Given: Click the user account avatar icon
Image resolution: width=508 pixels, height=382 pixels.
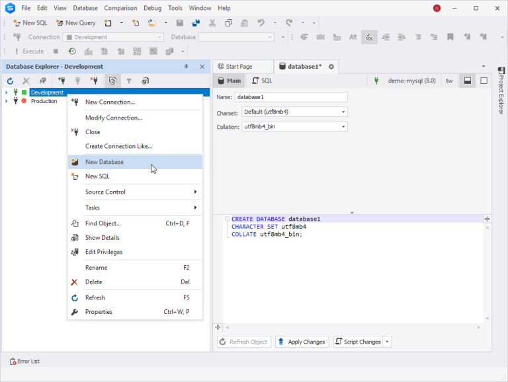Looking at the screenshot, I should pyautogui.click(x=437, y=9).
